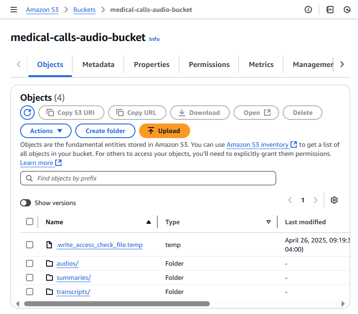358x314 pixels.
Task: Select all objects with header checkbox
Action: 30,222
